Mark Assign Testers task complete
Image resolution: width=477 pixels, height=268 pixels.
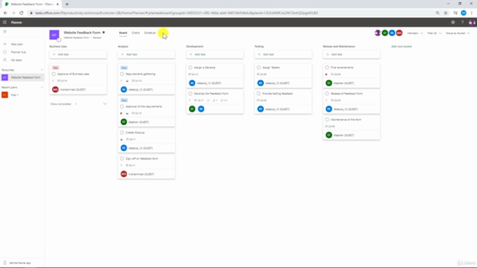click(x=259, y=68)
